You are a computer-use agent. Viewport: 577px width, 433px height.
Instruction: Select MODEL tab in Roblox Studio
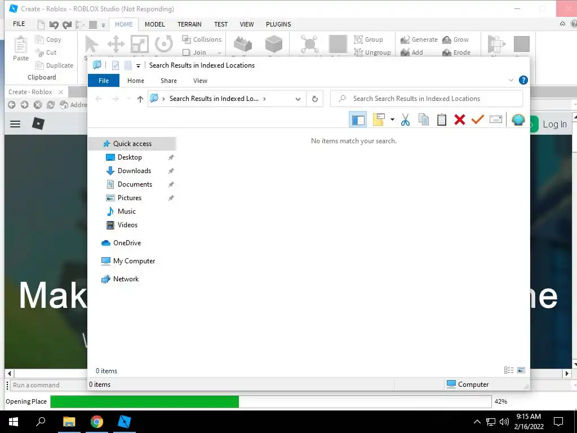point(154,24)
